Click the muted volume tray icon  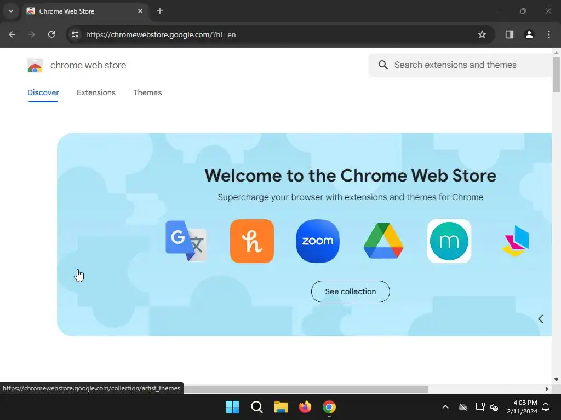(495, 407)
